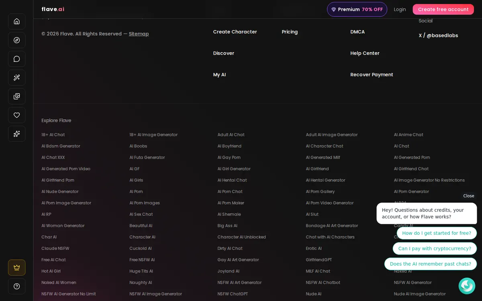This screenshot has height=301, width=482.
Task: Open Chat with AI Characters link
Action: click(x=330, y=237)
